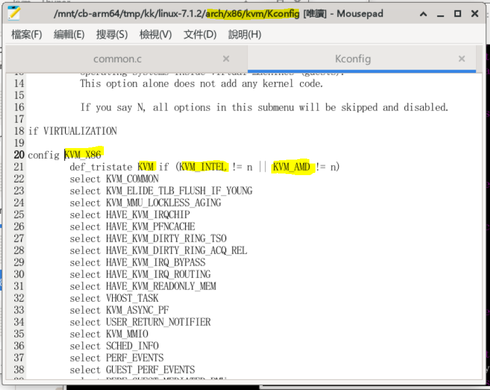Click 'select KVM_ASYNC_PF' line
Image resolution: width=490 pixels, height=390 pixels.
[x=119, y=310]
